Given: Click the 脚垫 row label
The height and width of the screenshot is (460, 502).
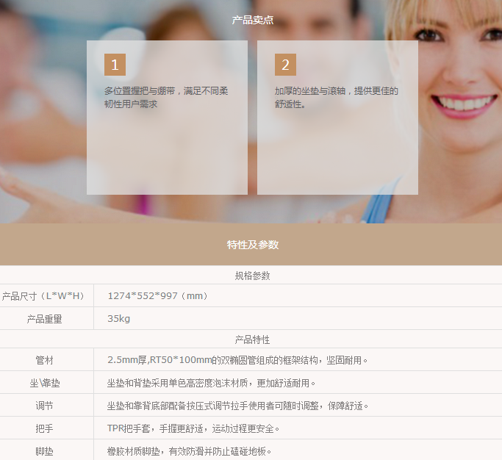Looking at the screenshot, I should pyautogui.click(x=44, y=451).
